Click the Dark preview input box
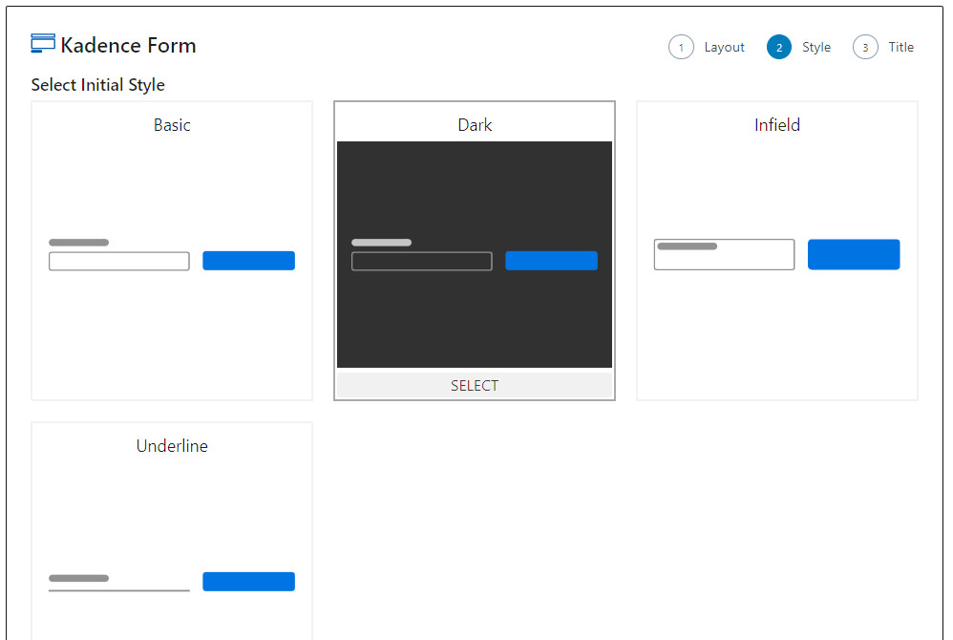953x640 pixels. [422, 262]
